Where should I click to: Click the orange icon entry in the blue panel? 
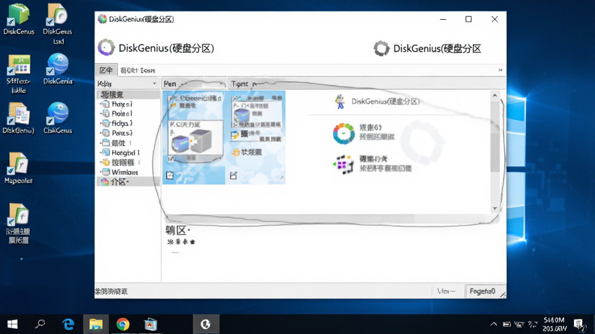click(x=246, y=153)
